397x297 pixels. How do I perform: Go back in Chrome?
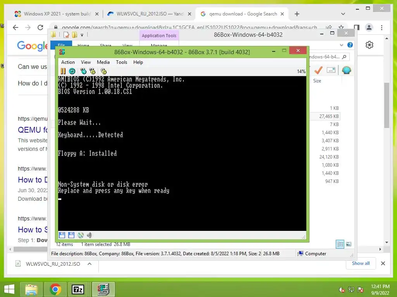16,27
